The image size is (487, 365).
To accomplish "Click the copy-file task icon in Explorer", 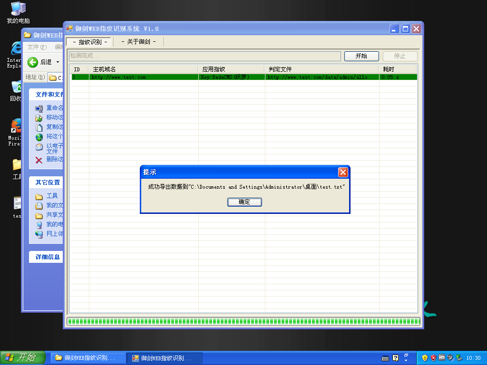I will [x=39, y=127].
